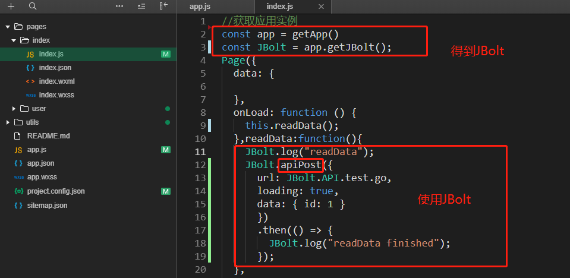570x278 pixels.
Task: Select the index.js editor tab
Action: point(279,7)
